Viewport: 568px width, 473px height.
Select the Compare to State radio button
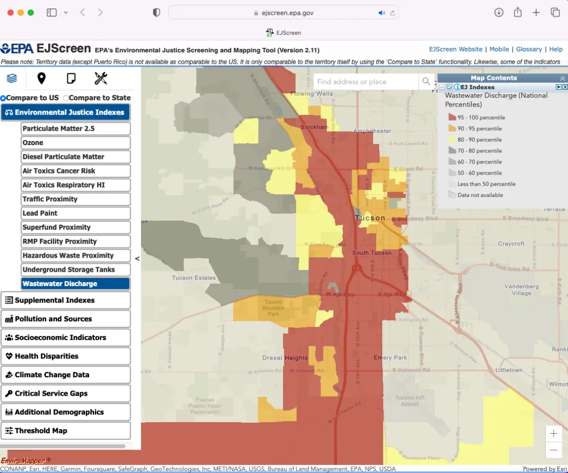point(66,98)
